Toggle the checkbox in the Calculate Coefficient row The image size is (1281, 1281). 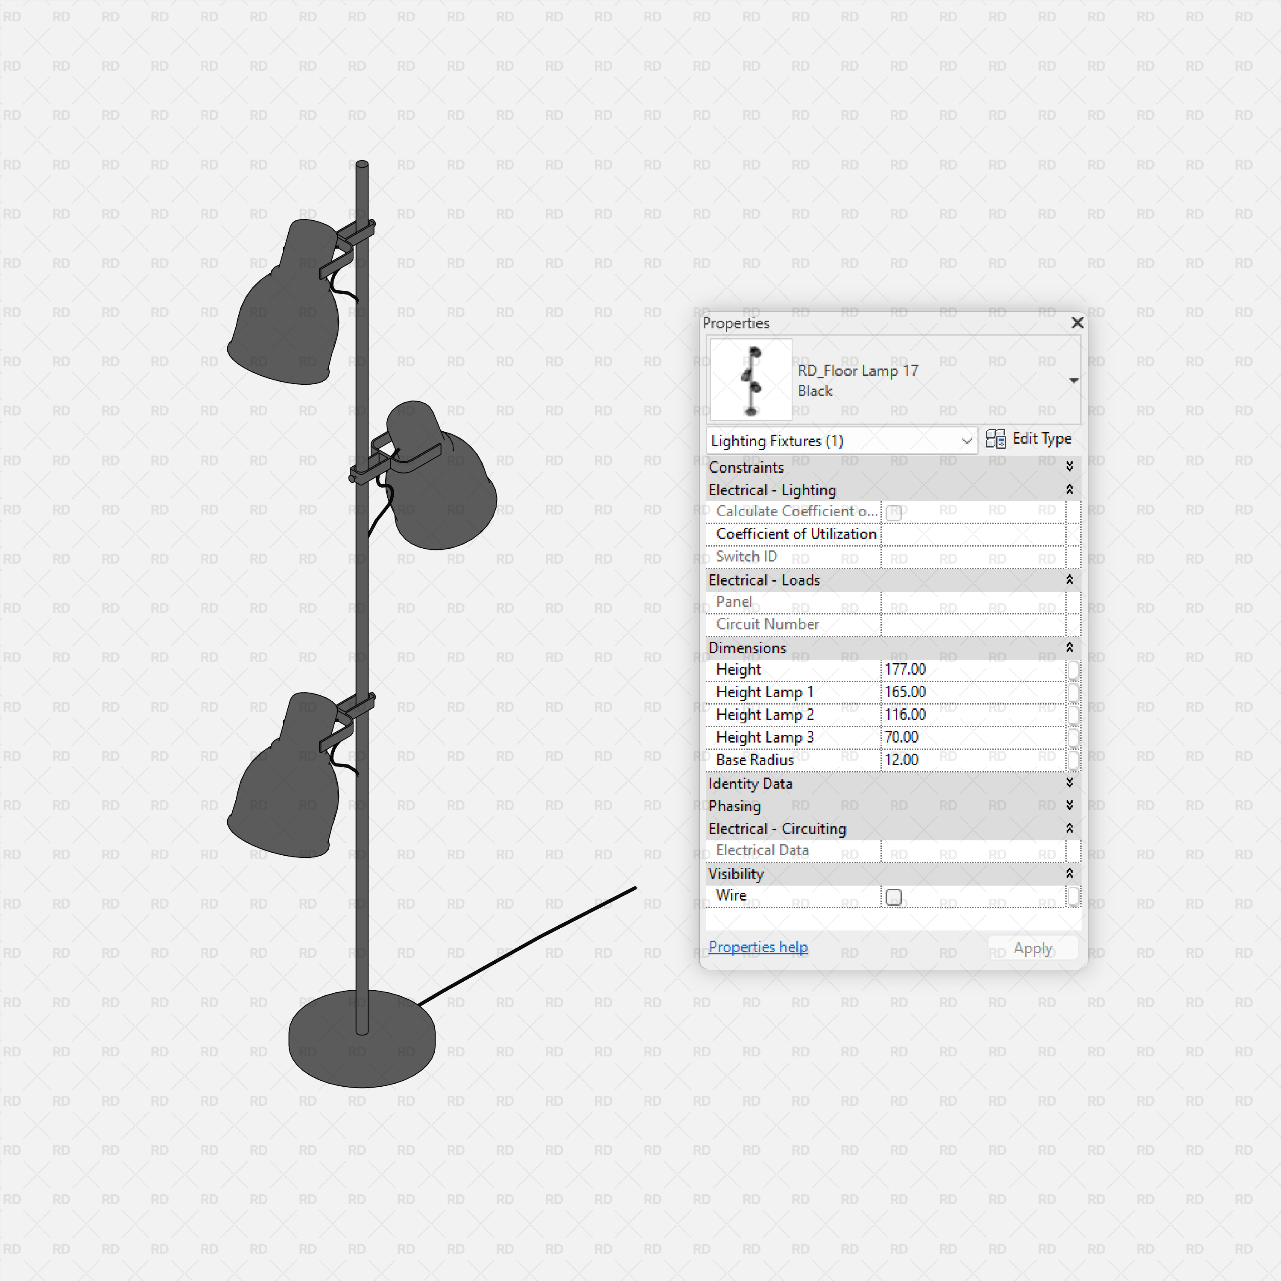893,512
